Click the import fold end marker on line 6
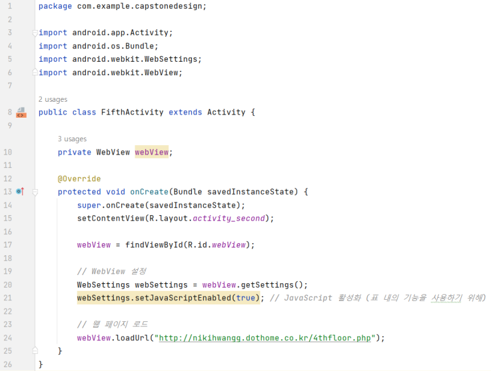Screen dimensions: 491x371 coord(35,73)
